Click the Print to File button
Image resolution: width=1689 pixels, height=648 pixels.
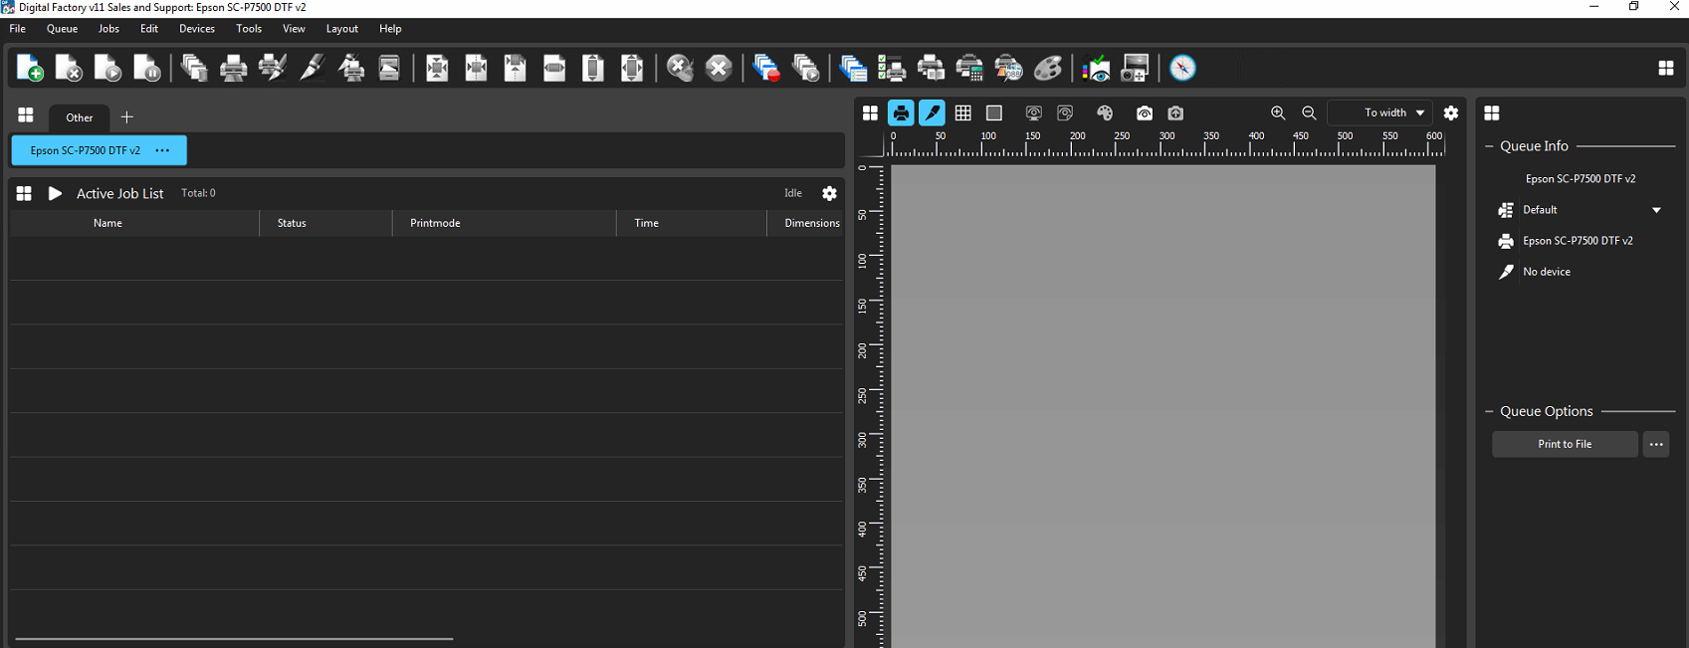(1565, 444)
